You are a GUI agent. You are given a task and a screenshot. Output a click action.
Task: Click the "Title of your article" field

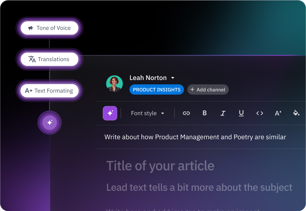click(x=160, y=166)
